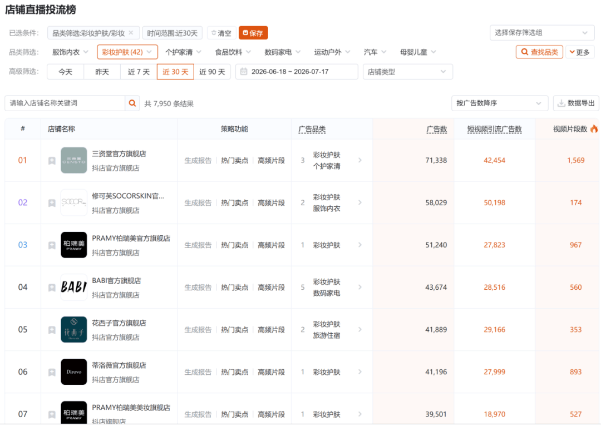Screen dimensions: 601x426
Task: Open the BABI logo thumbnail
Action: click(x=73, y=287)
